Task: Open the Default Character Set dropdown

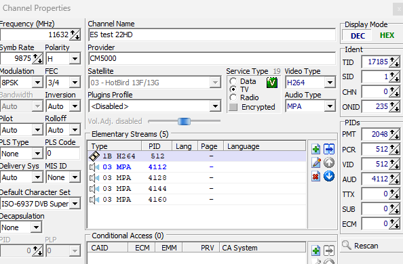Action: [x=75, y=204]
